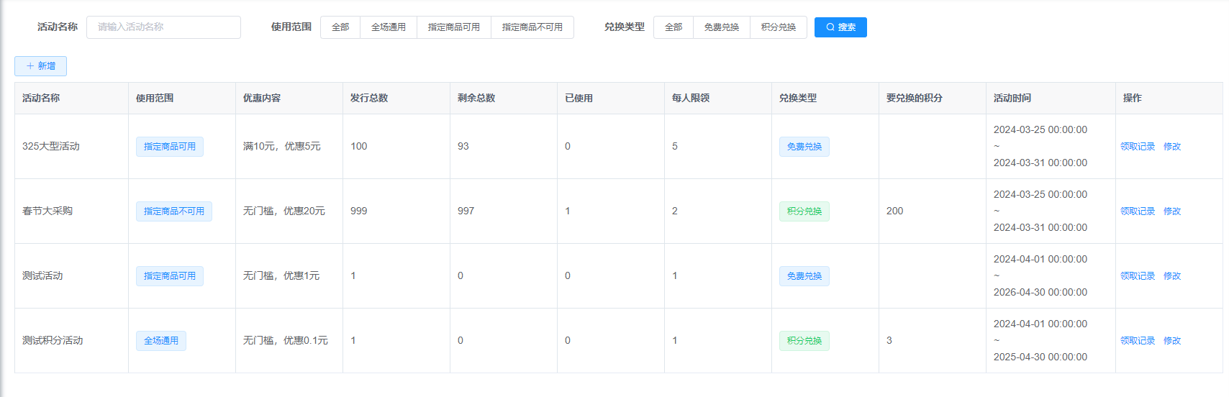Click the blue 搜索 search button

[840, 27]
